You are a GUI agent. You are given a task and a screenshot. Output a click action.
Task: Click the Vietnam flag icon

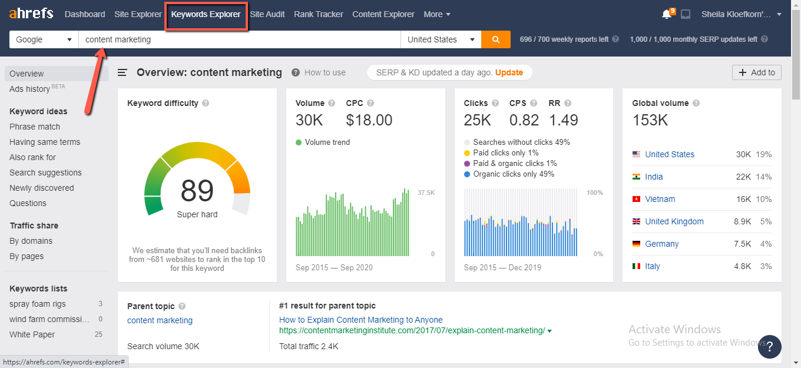tap(636, 199)
